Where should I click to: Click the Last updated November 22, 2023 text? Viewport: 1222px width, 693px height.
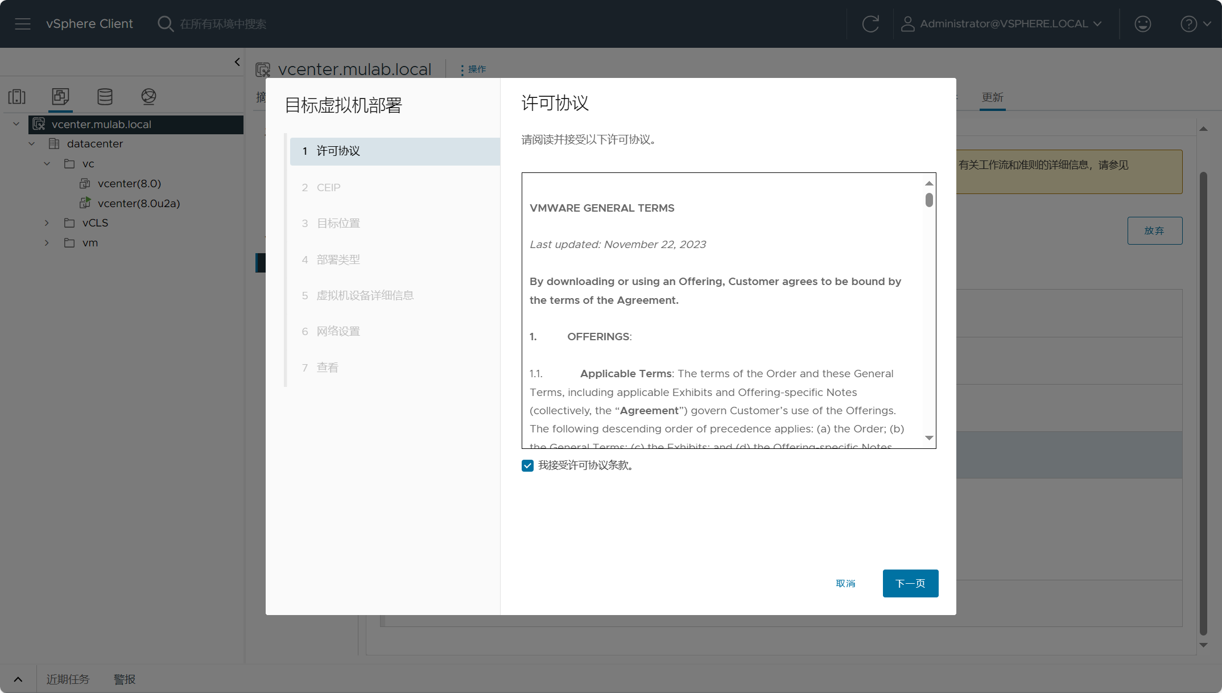[618, 245]
